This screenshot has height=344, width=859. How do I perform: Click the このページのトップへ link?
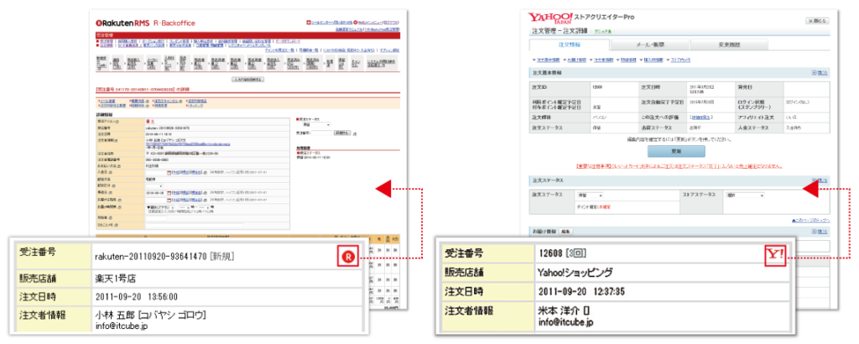[x=811, y=221]
